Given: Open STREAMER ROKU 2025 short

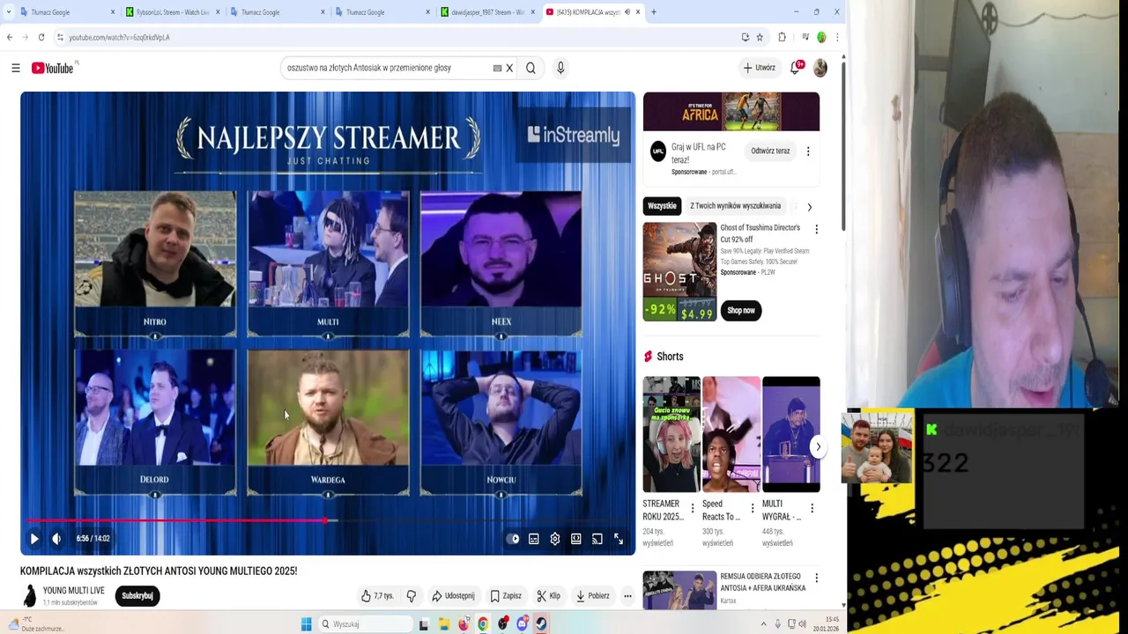Looking at the screenshot, I should coord(672,434).
